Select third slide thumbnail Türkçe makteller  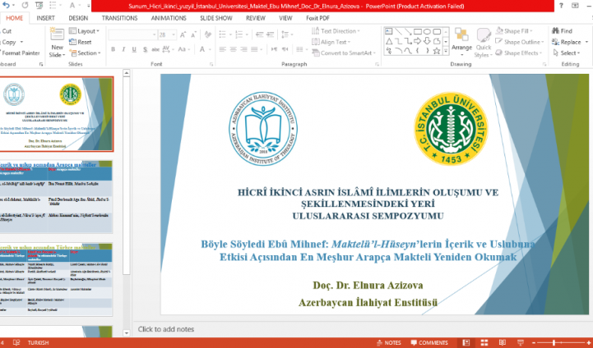[56, 279]
